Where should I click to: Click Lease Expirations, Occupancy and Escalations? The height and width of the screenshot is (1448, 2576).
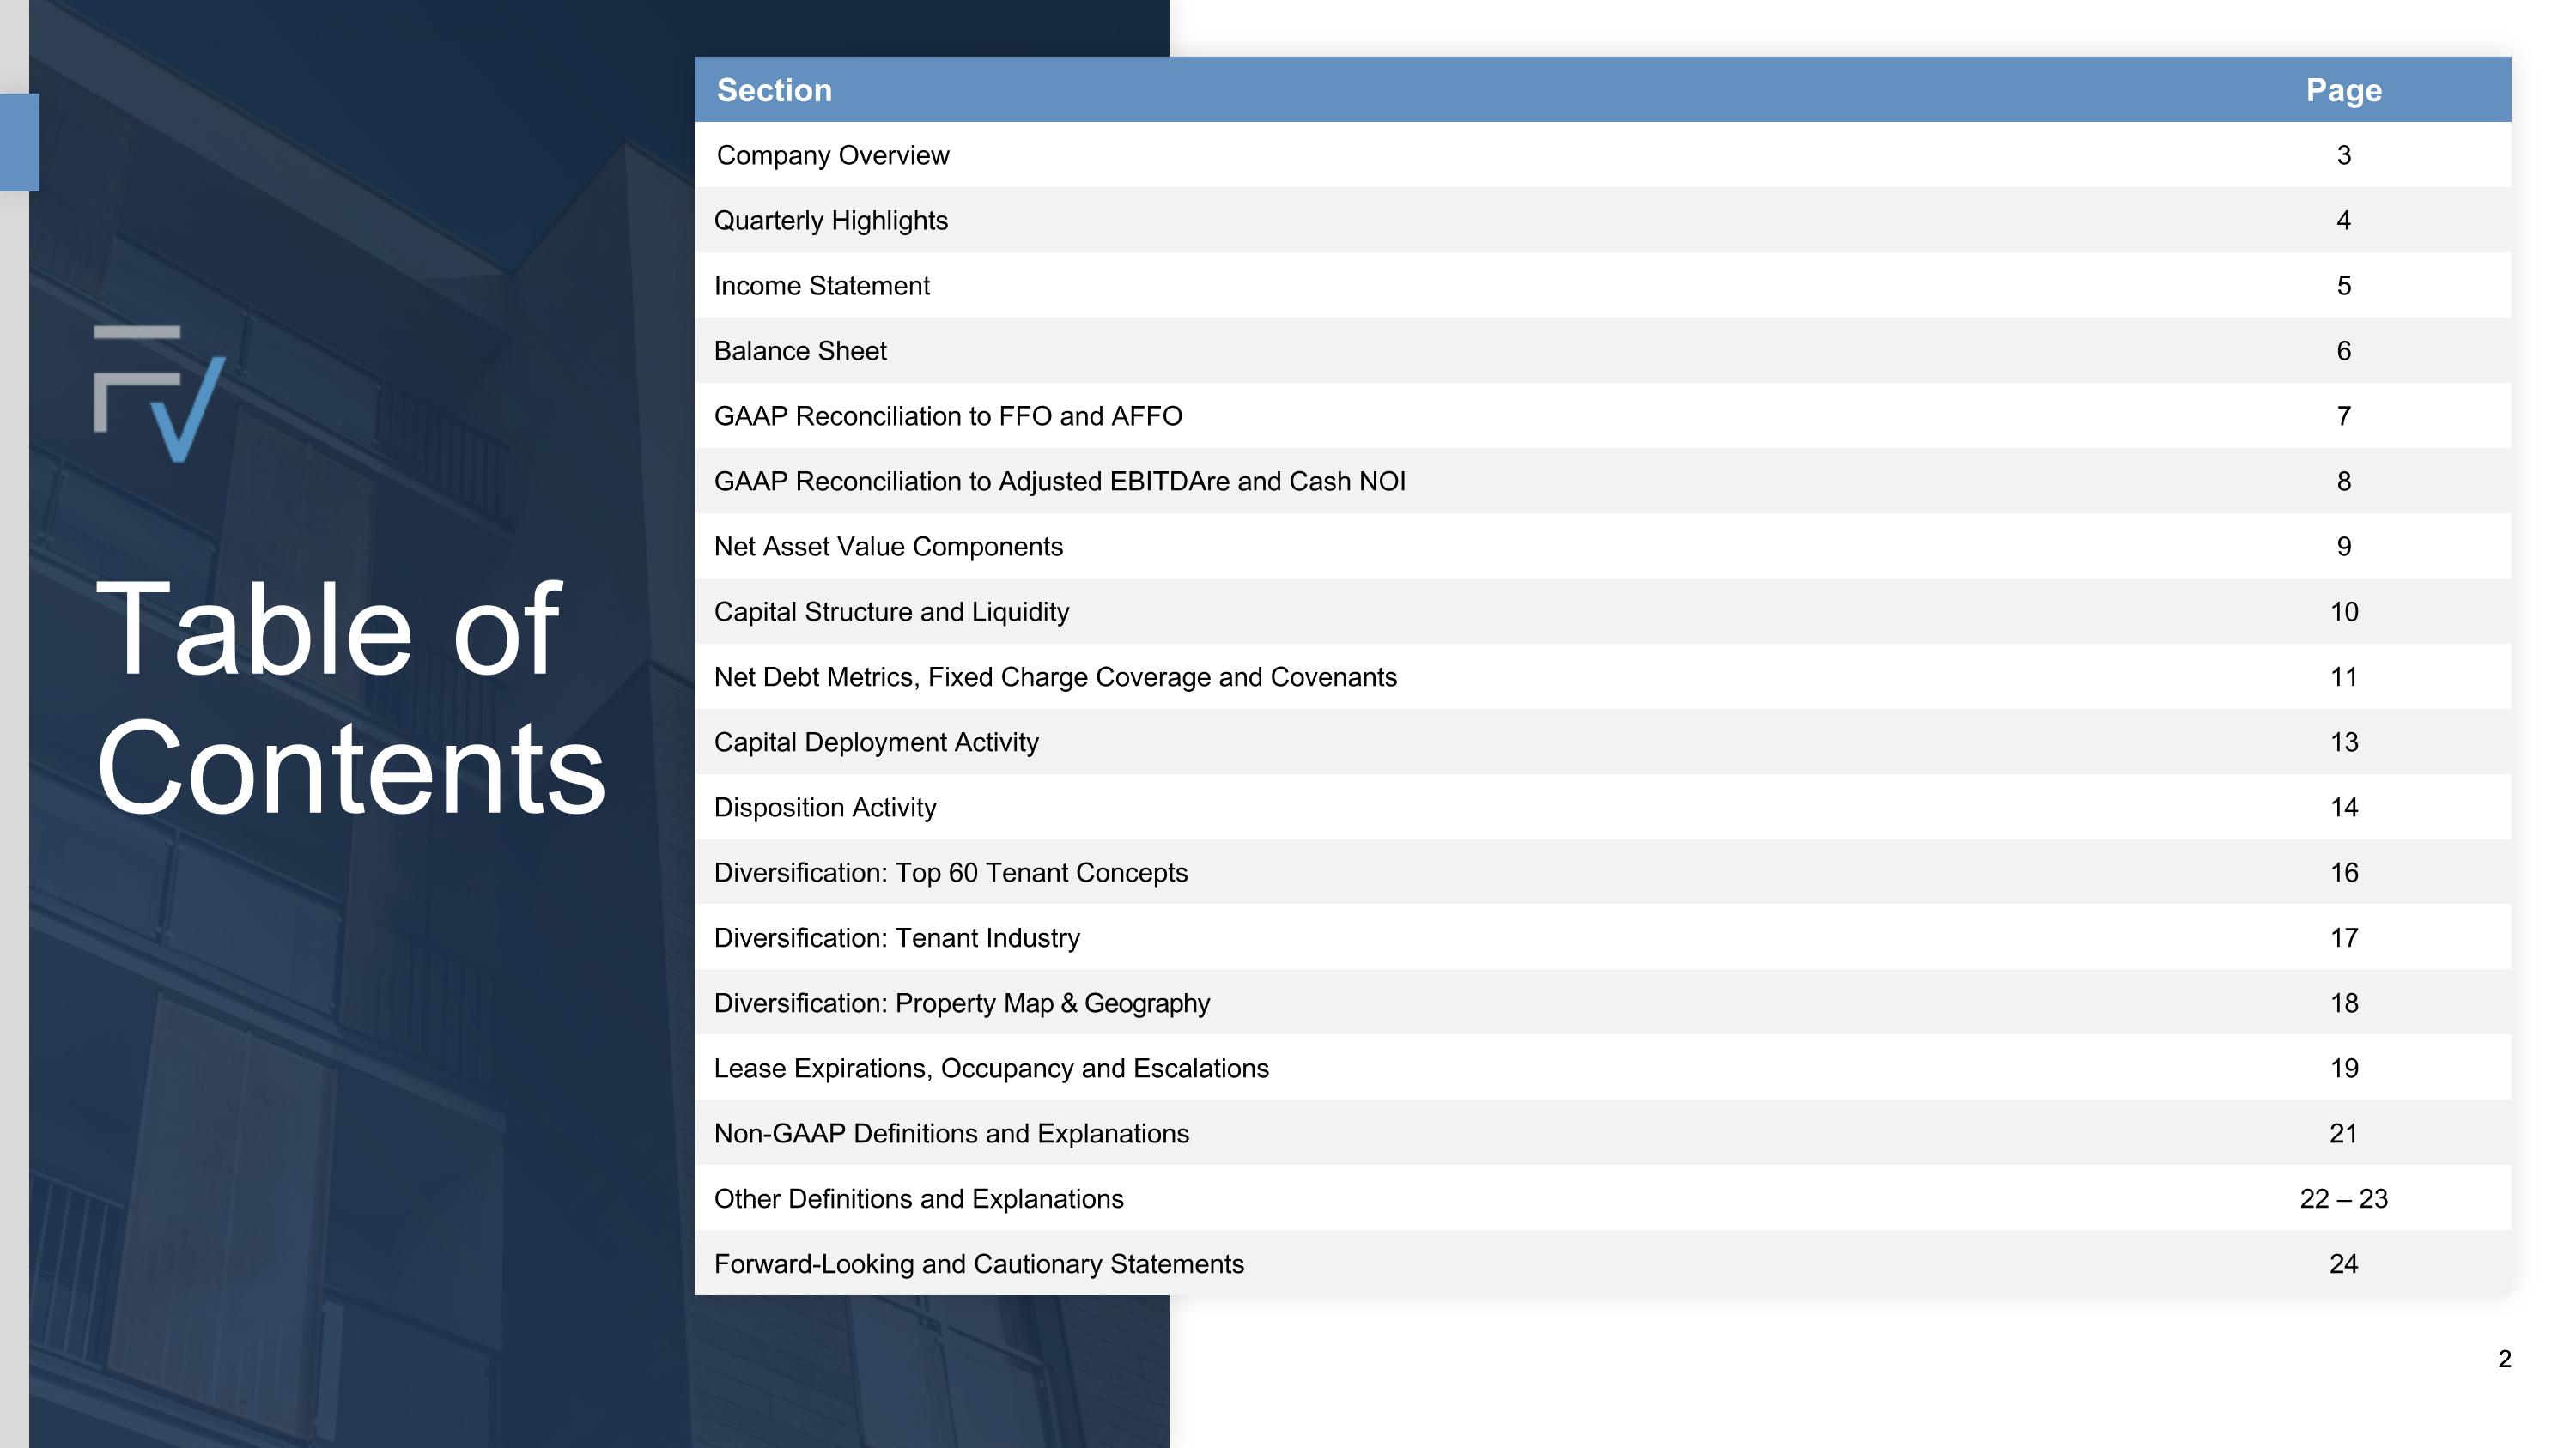tap(991, 1069)
